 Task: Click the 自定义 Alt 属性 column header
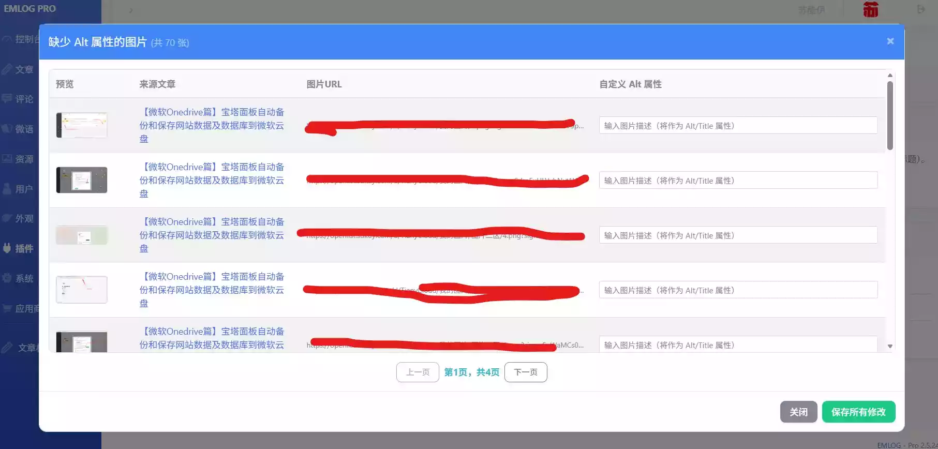point(630,84)
